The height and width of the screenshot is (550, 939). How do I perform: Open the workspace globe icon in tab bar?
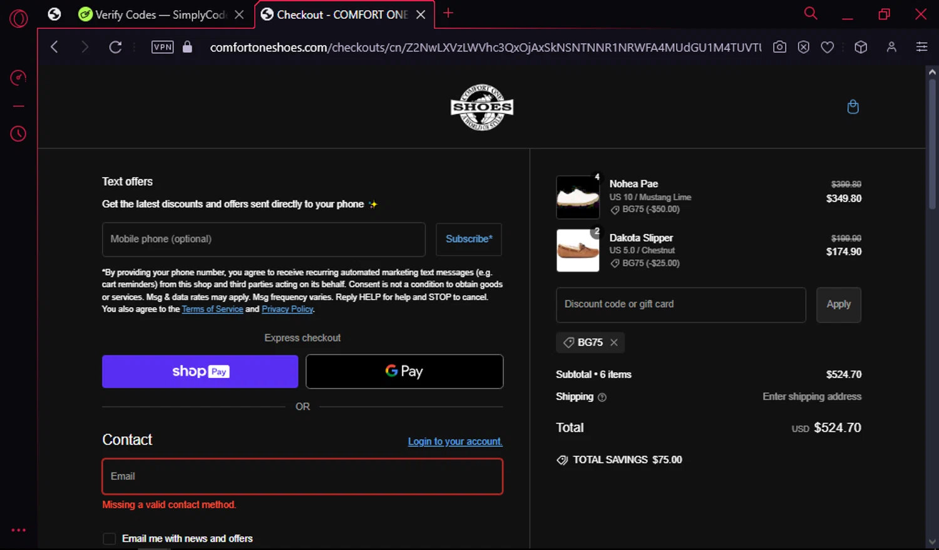pyautogui.click(x=54, y=14)
